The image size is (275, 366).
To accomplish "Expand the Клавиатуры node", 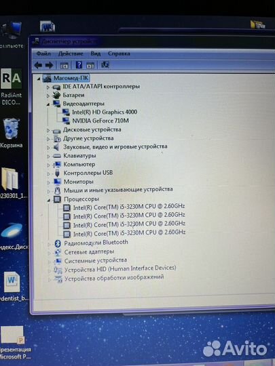I will [x=49, y=157].
